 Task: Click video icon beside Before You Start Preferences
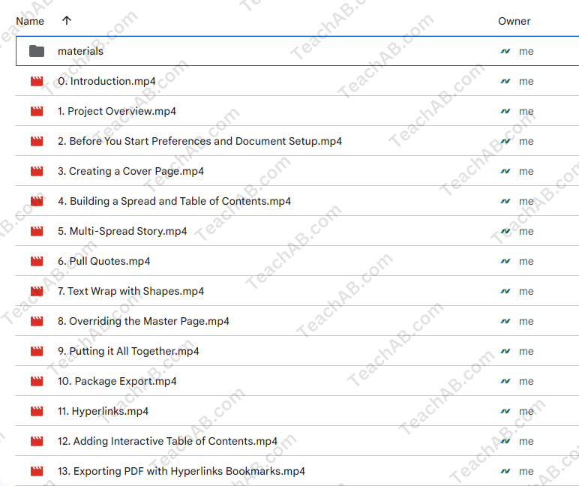click(x=37, y=141)
